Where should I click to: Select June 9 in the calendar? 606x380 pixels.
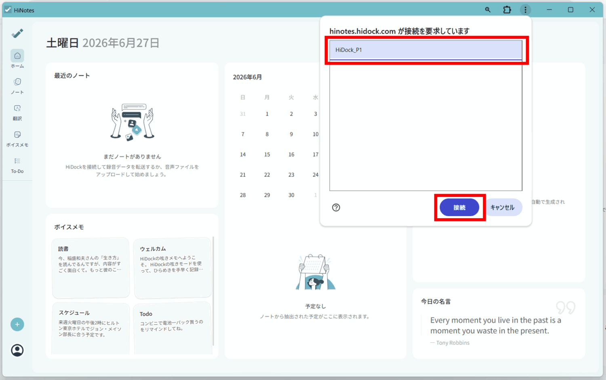(x=291, y=134)
